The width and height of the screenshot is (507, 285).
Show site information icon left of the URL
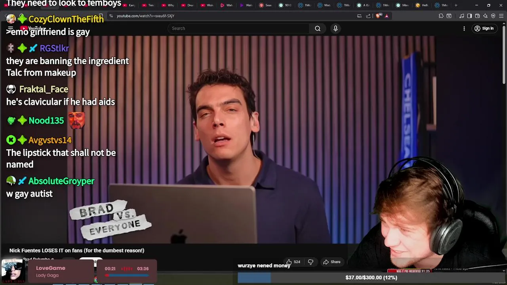111,16
